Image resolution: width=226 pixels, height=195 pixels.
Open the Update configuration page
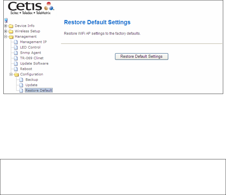coord(31,85)
